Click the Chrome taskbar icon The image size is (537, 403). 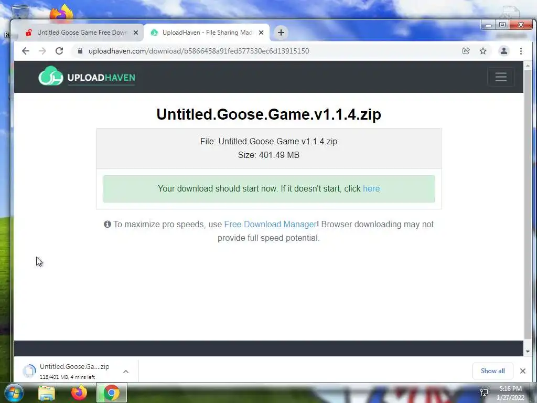112,393
